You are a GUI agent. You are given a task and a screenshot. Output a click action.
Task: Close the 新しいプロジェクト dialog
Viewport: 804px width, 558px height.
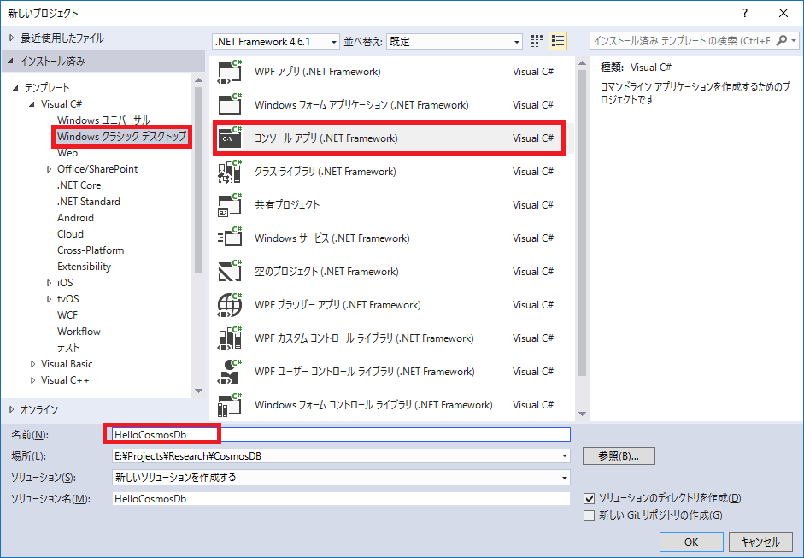(783, 14)
